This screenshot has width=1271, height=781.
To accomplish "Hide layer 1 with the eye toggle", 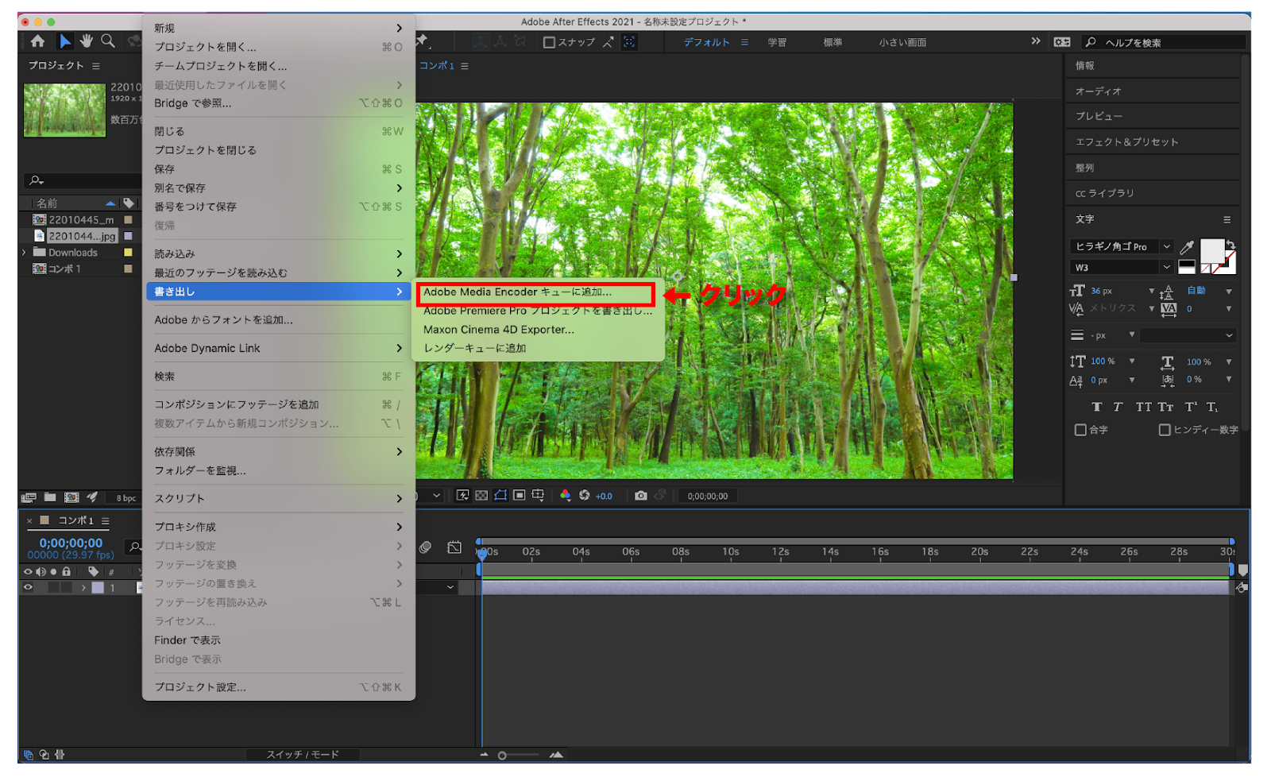I will click(x=29, y=587).
